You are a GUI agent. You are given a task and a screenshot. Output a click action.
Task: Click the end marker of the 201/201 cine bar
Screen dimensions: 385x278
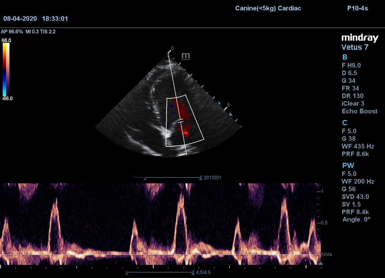tap(200, 177)
